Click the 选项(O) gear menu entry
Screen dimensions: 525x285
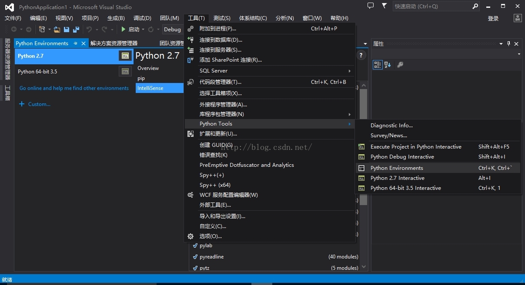tap(270, 236)
